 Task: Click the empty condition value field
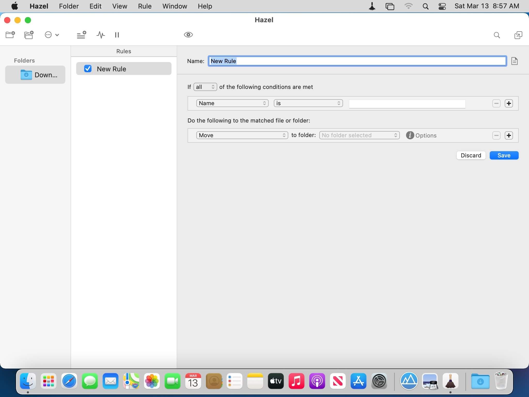(x=407, y=103)
